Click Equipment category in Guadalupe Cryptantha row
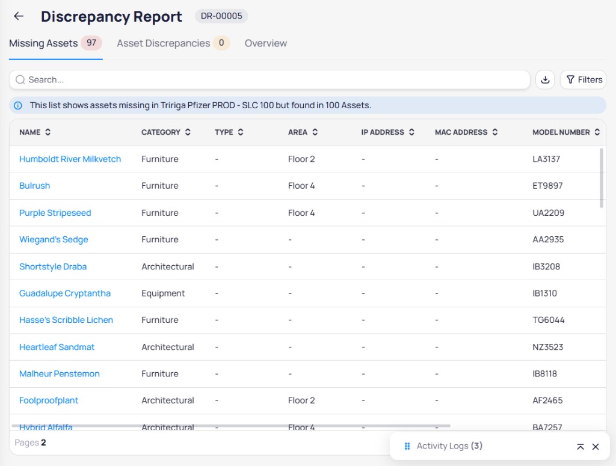 (x=163, y=293)
